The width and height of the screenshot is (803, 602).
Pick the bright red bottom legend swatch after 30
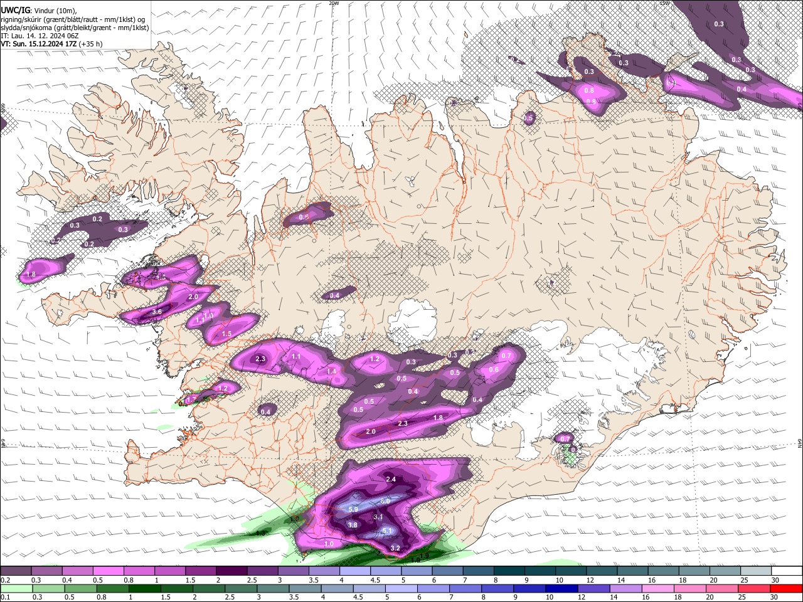point(785,588)
